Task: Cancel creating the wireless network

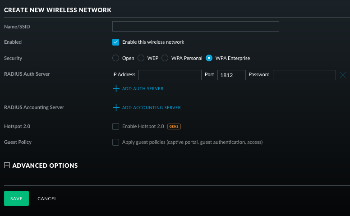Action: coord(47,198)
